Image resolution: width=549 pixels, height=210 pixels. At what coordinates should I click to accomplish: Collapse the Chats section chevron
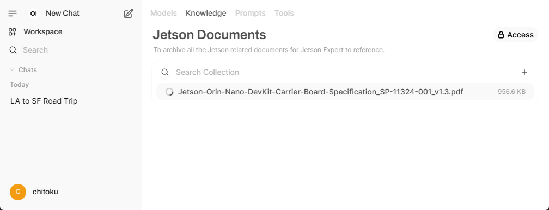click(12, 70)
